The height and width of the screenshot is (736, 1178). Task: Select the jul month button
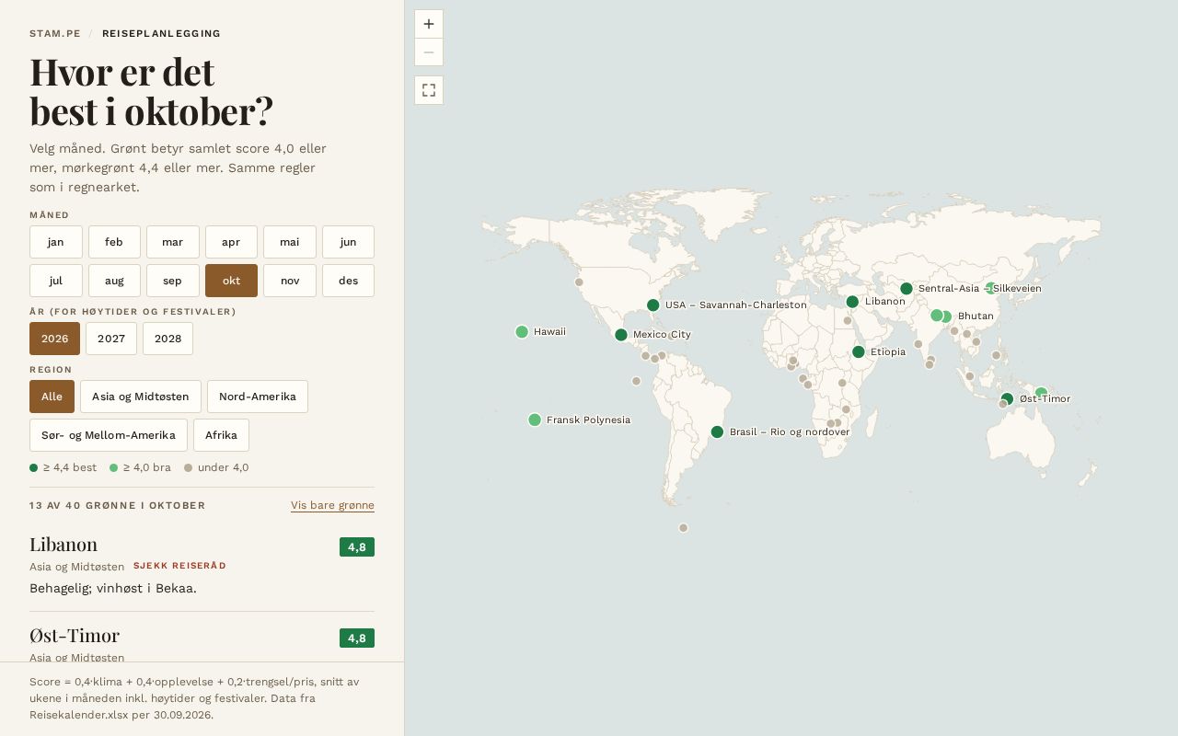(56, 281)
